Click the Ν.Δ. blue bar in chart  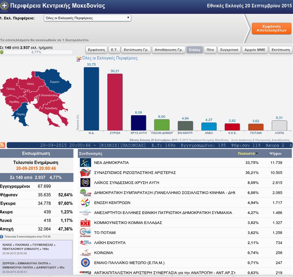click(91, 99)
